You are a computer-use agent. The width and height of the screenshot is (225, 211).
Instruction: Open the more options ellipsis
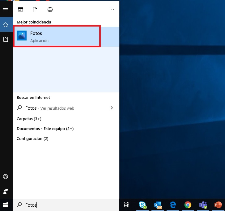(112, 10)
